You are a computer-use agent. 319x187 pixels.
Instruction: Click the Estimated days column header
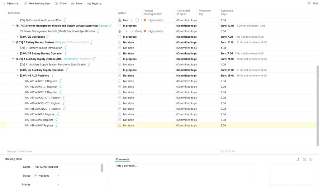tap(227, 12)
